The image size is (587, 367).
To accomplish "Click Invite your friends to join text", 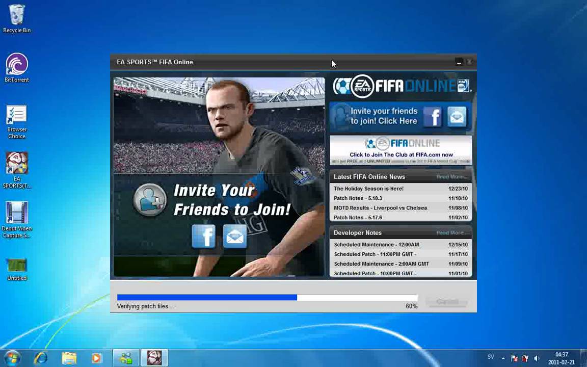I will pos(384,116).
